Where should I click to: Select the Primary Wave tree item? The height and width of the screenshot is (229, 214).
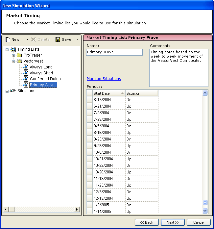pyautogui.click(x=42, y=85)
